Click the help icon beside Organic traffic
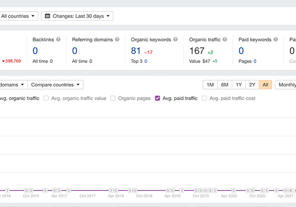The image size is (296, 207). [x=225, y=39]
